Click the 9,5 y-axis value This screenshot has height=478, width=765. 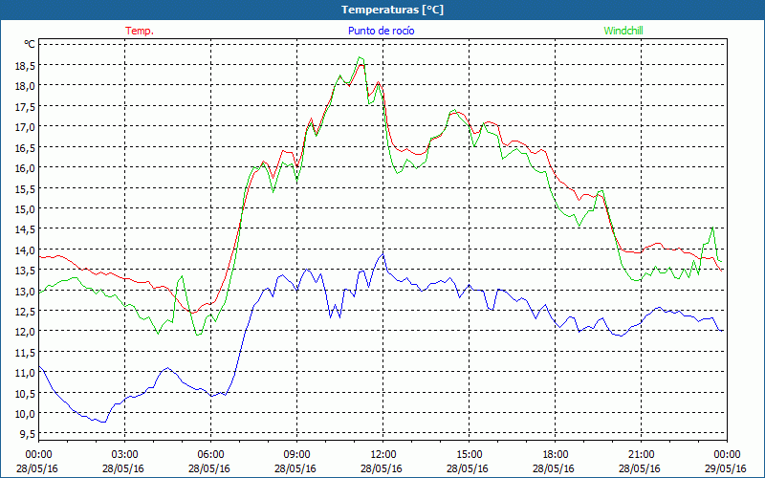pyautogui.click(x=29, y=434)
